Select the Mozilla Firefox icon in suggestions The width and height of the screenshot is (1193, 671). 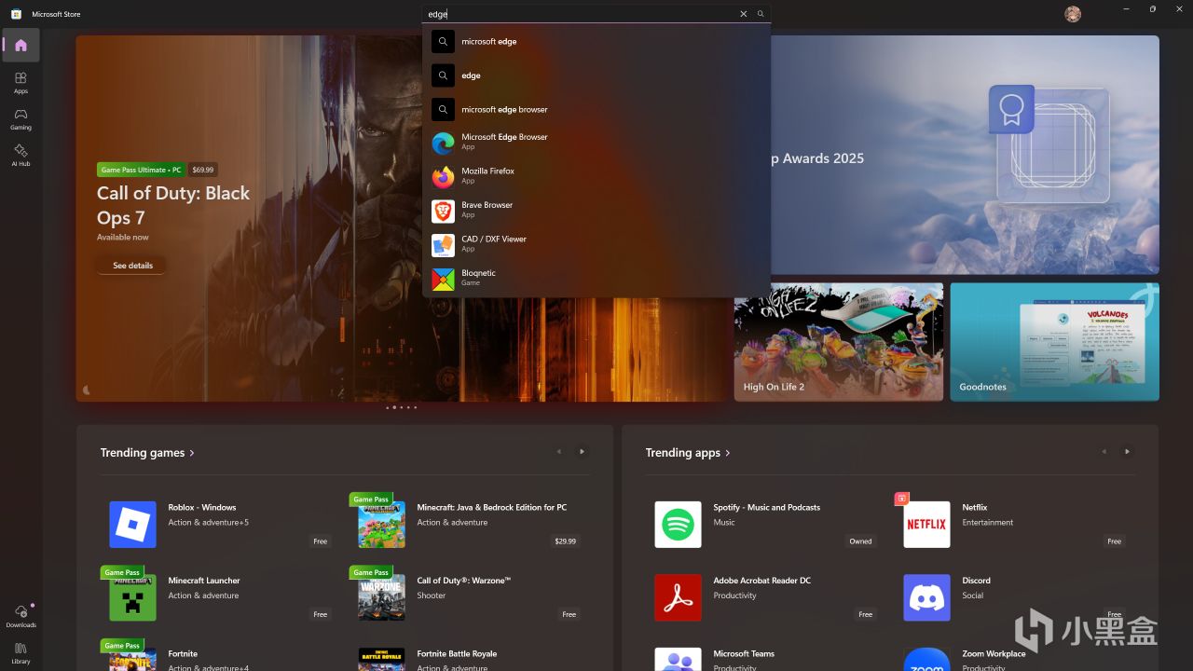coord(443,177)
